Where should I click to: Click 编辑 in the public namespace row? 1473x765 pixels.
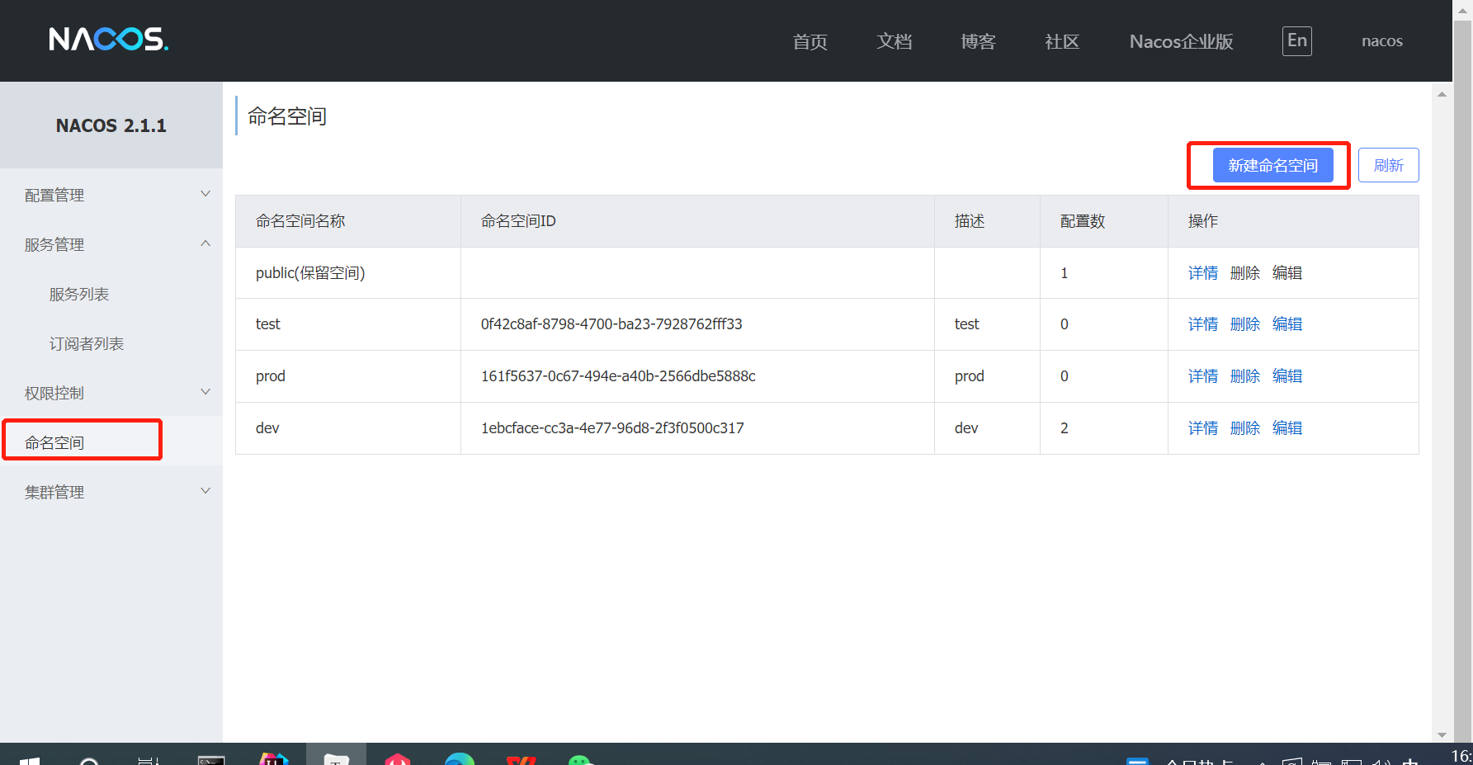1287,273
